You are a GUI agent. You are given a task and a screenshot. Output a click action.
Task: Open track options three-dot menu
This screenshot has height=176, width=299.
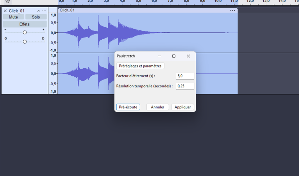click(x=44, y=11)
